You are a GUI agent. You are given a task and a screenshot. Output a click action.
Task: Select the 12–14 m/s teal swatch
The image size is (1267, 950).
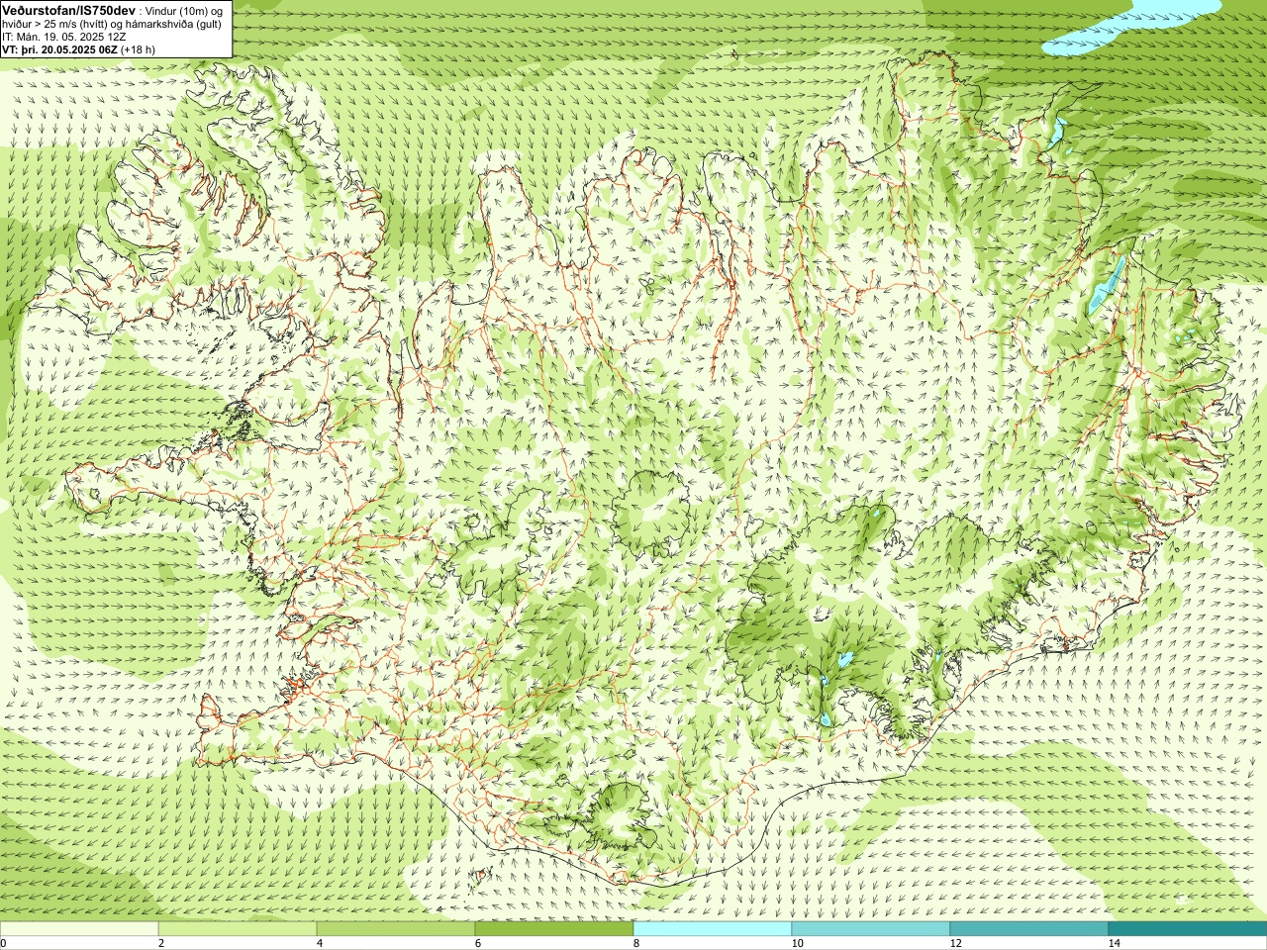[x=1029, y=929]
